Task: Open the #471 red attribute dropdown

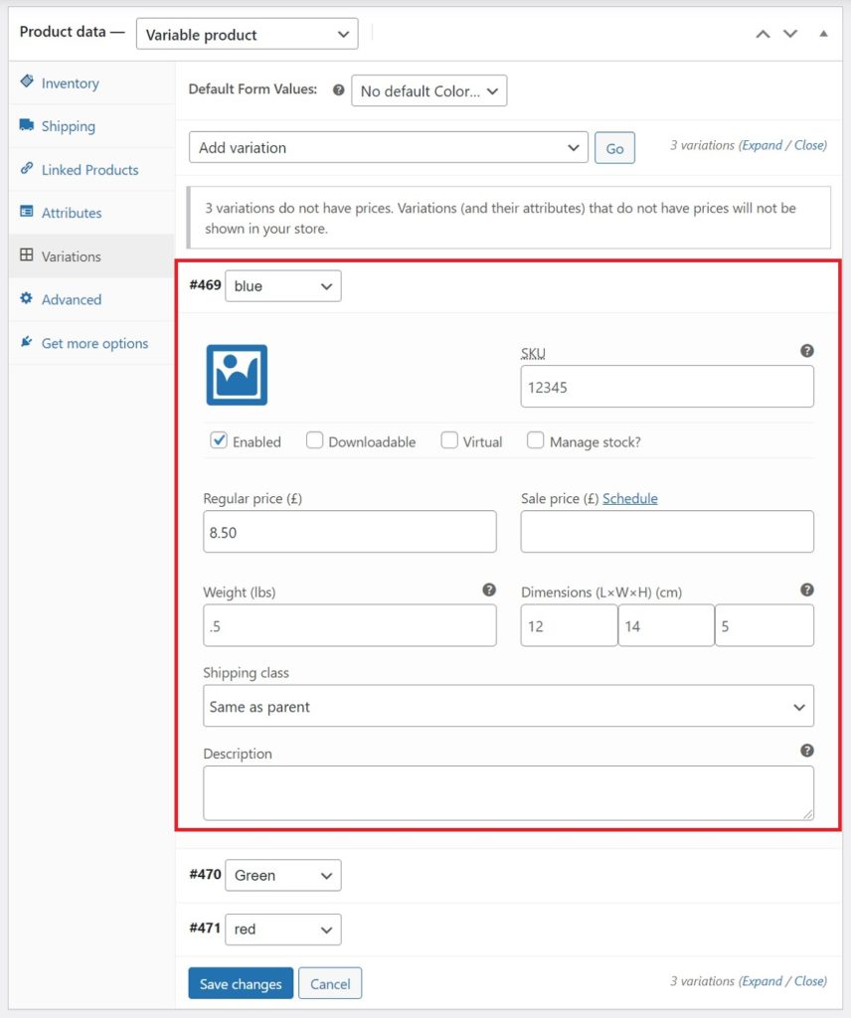Action: click(283, 930)
